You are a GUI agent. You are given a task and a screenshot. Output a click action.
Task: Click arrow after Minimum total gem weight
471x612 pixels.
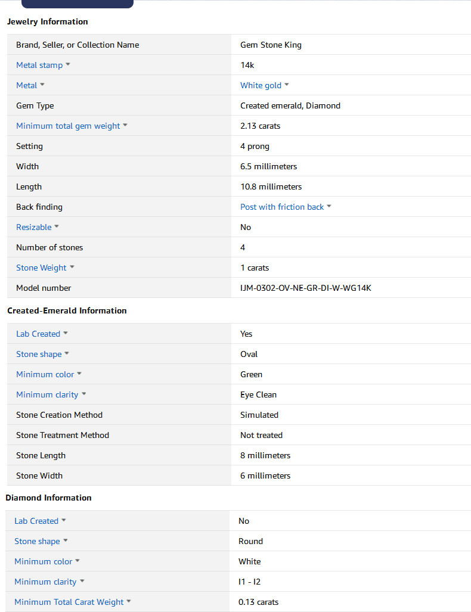tap(125, 125)
